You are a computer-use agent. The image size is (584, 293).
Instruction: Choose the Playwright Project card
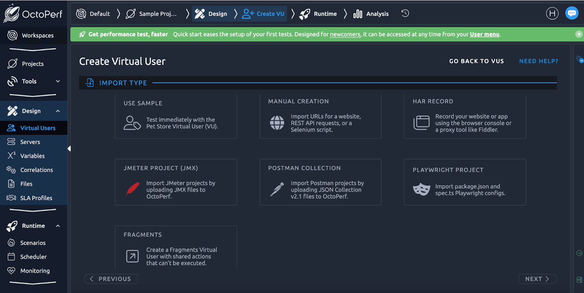pos(465,182)
